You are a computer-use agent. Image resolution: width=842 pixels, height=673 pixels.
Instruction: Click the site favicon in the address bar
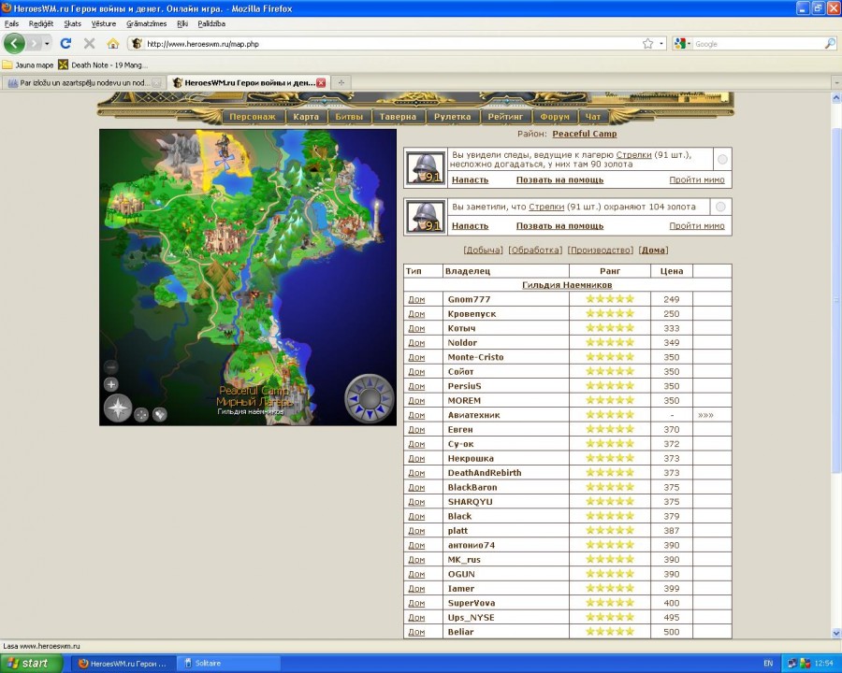coord(137,44)
